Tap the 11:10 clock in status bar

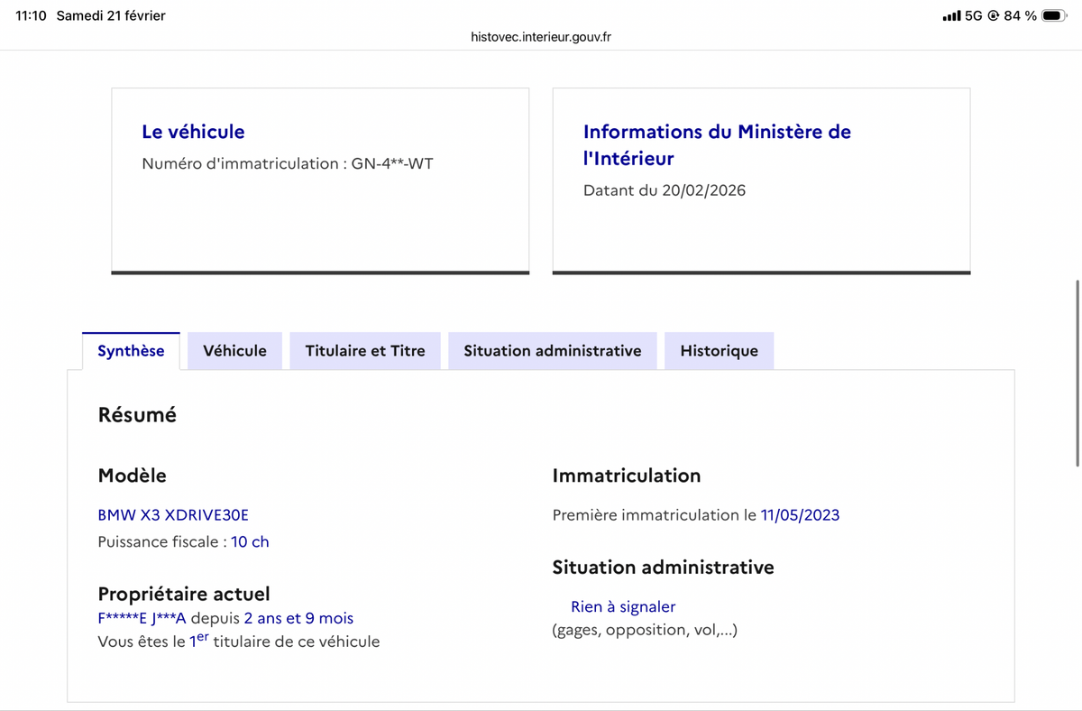[31, 16]
